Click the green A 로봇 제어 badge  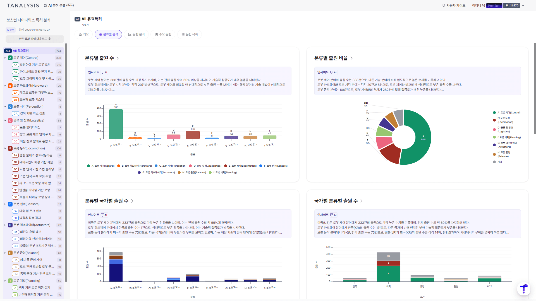(10, 58)
